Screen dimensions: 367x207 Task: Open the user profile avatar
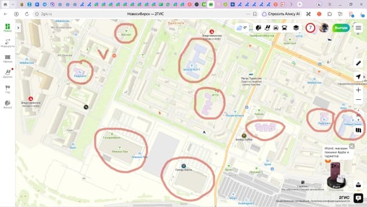coord(324,28)
